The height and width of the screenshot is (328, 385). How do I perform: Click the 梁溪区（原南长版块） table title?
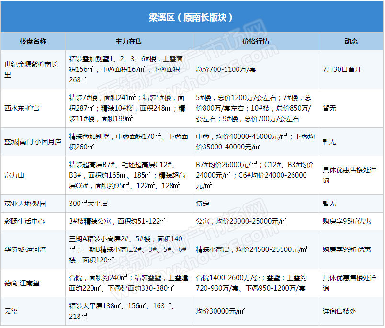click(192, 17)
